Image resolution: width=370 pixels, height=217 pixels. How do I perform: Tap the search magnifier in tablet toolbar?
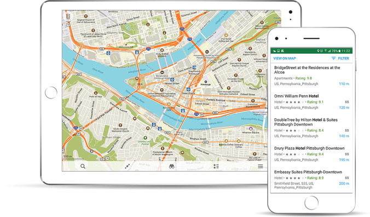[83, 166]
